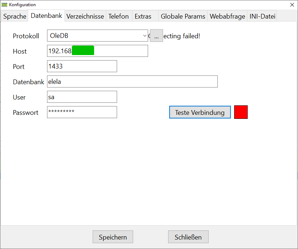Switch to the Sprache tab

click(15, 16)
